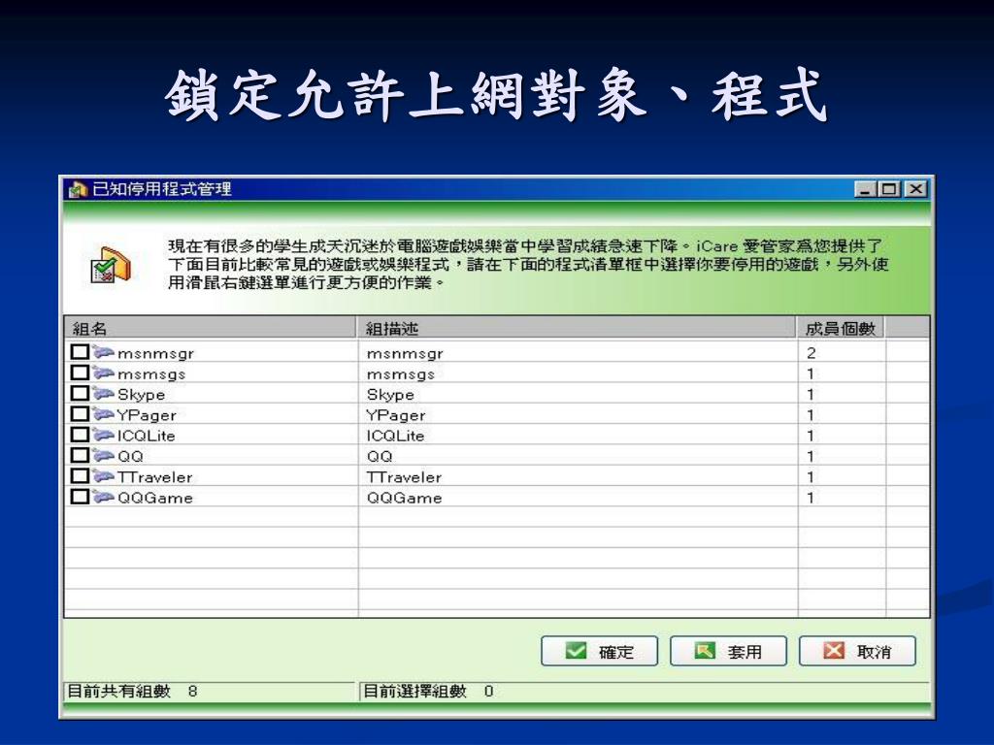Image resolution: width=994 pixels, height=745 pixels.
Task: Click the title bar app icon
Action: click(x=78, y=189)
